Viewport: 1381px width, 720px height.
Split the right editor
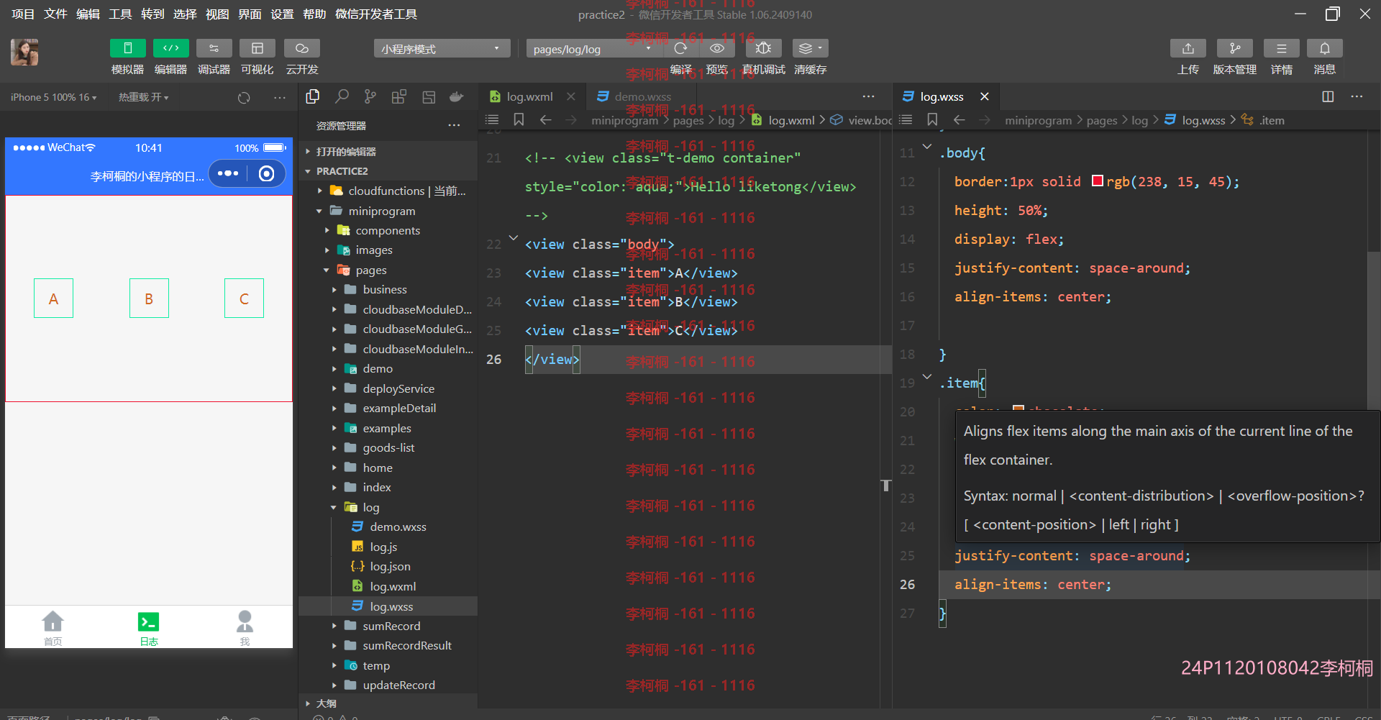pyautogui.click(x=1328, y=96)
